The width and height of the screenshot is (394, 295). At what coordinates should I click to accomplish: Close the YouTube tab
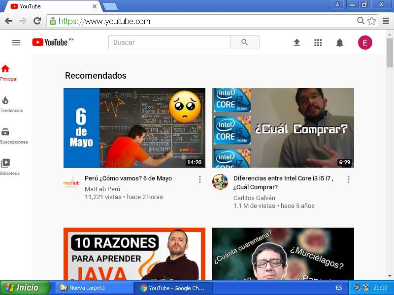tap(95, 6)
